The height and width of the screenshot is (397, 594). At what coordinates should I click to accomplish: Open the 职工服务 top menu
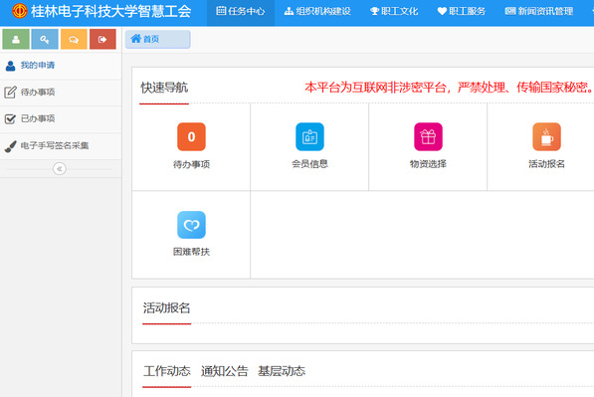click(462, 11)
